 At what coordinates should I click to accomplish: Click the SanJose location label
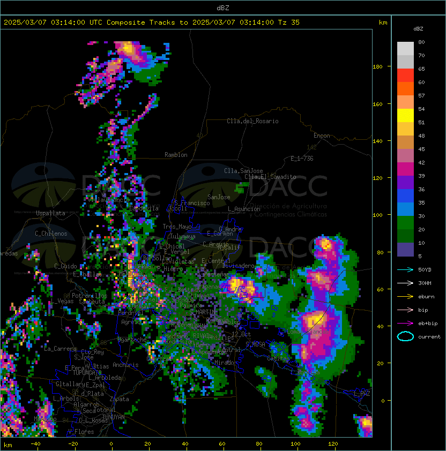click(219, 197)
